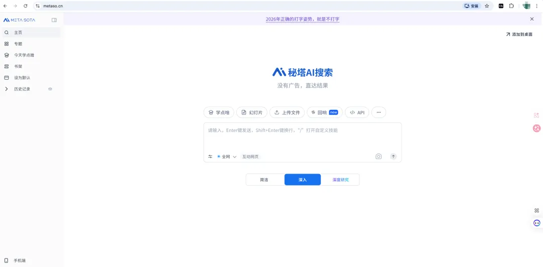
Task: Click the pink round translate icon on right
Action: tap(537, 128)
